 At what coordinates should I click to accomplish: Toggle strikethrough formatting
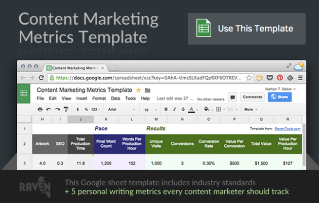tap(183, 109)
